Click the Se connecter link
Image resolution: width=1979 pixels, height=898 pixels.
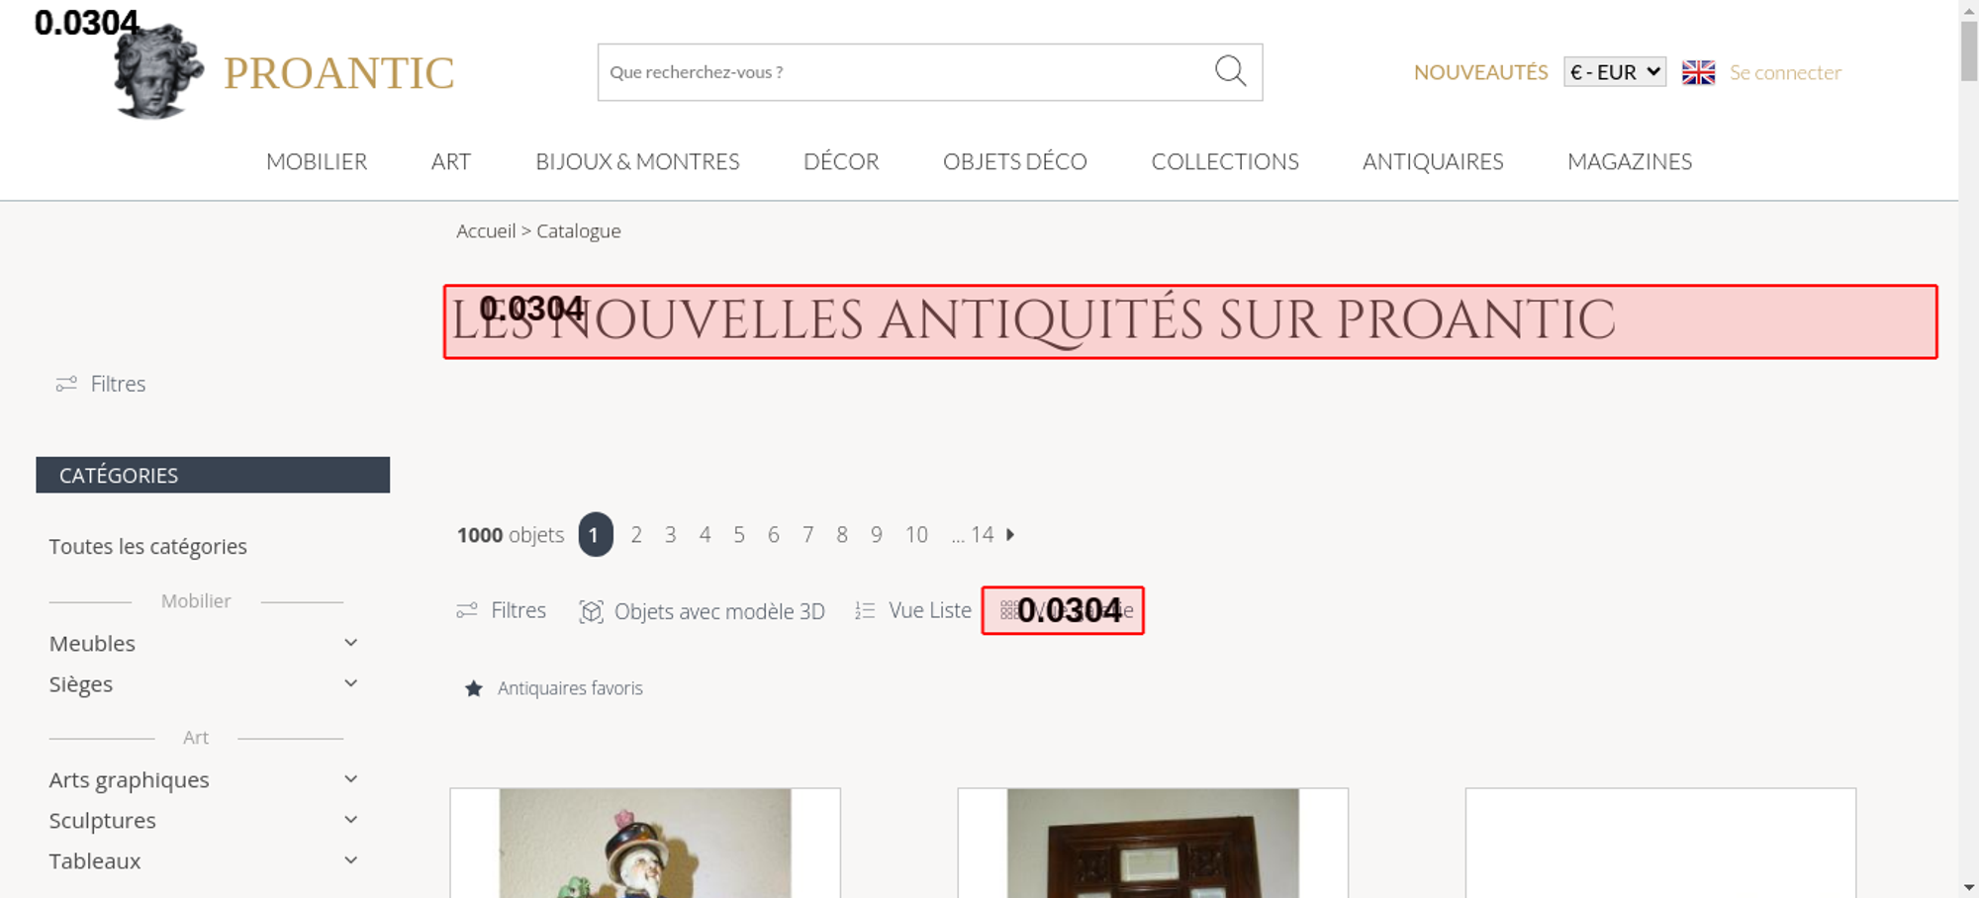[x=1785, y=72]
